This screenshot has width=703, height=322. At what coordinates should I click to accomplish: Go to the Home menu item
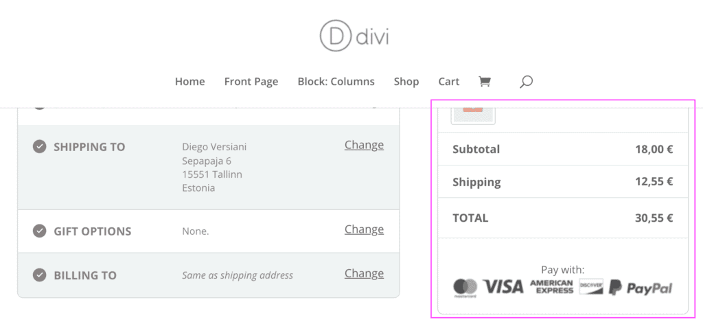point(190,82)
